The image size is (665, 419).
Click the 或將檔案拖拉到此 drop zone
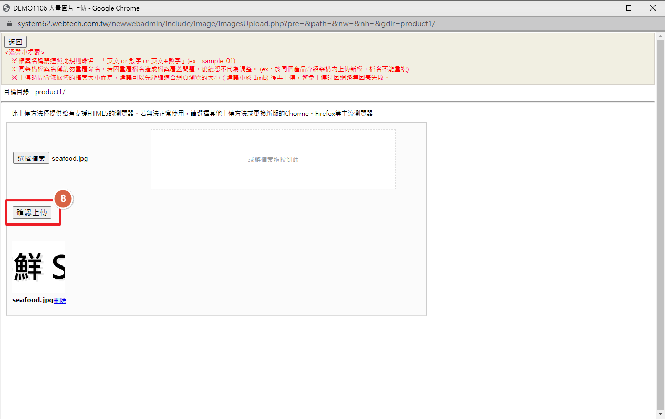tap(273, 159)
